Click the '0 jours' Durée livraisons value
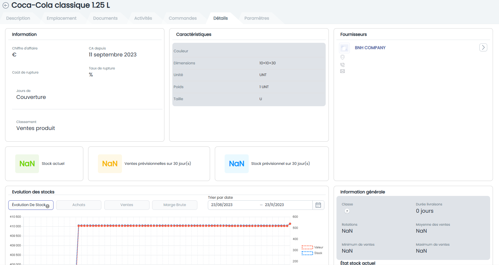 (x=425, y=211)
